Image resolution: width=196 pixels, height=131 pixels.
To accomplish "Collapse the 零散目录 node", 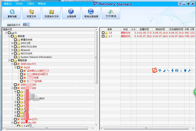I will coord(9,60).
